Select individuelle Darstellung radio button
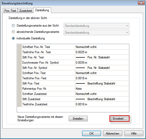The height and width of the screenshot is (139, 146). pos(13,38)
